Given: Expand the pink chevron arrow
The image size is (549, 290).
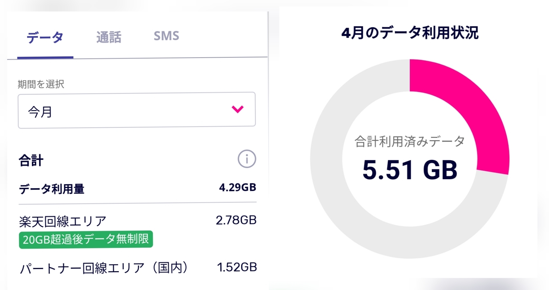Looking at the screenshot, I should [x=237, y=109].
